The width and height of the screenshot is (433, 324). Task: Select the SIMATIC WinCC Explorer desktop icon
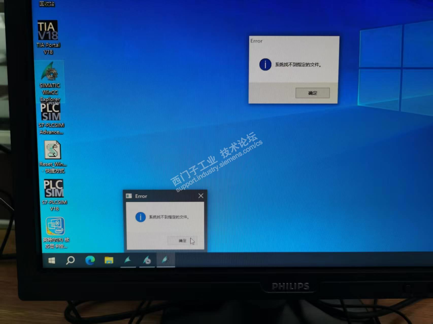click(x=50, y=82)
